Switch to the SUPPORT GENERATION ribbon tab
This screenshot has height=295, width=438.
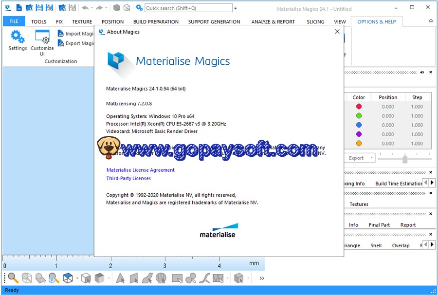[214, 21]
